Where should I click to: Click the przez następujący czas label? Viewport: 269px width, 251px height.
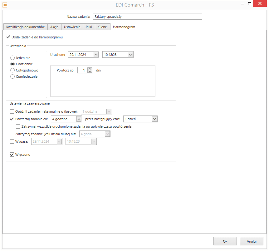[103, 119]
